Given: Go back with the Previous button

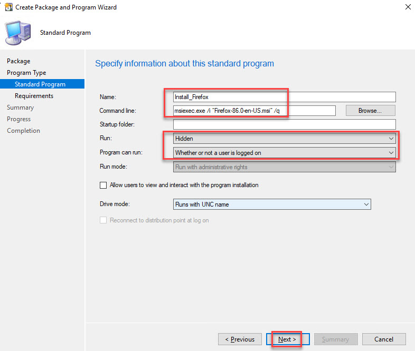Looking at the screenshot, I should coord(240,339).
